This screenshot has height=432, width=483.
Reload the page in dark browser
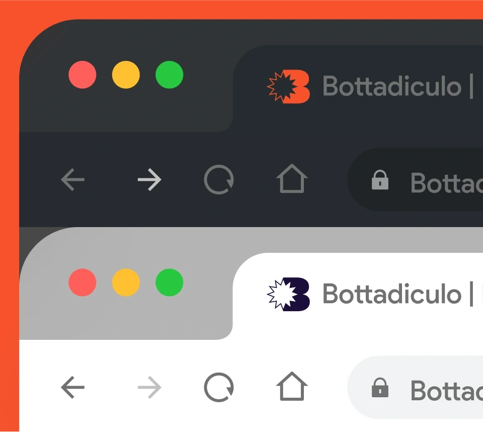219,179
